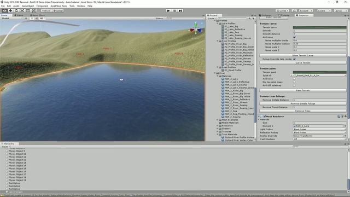
Task: Click the Terrain carve curve field
Action: click(319, 27)
